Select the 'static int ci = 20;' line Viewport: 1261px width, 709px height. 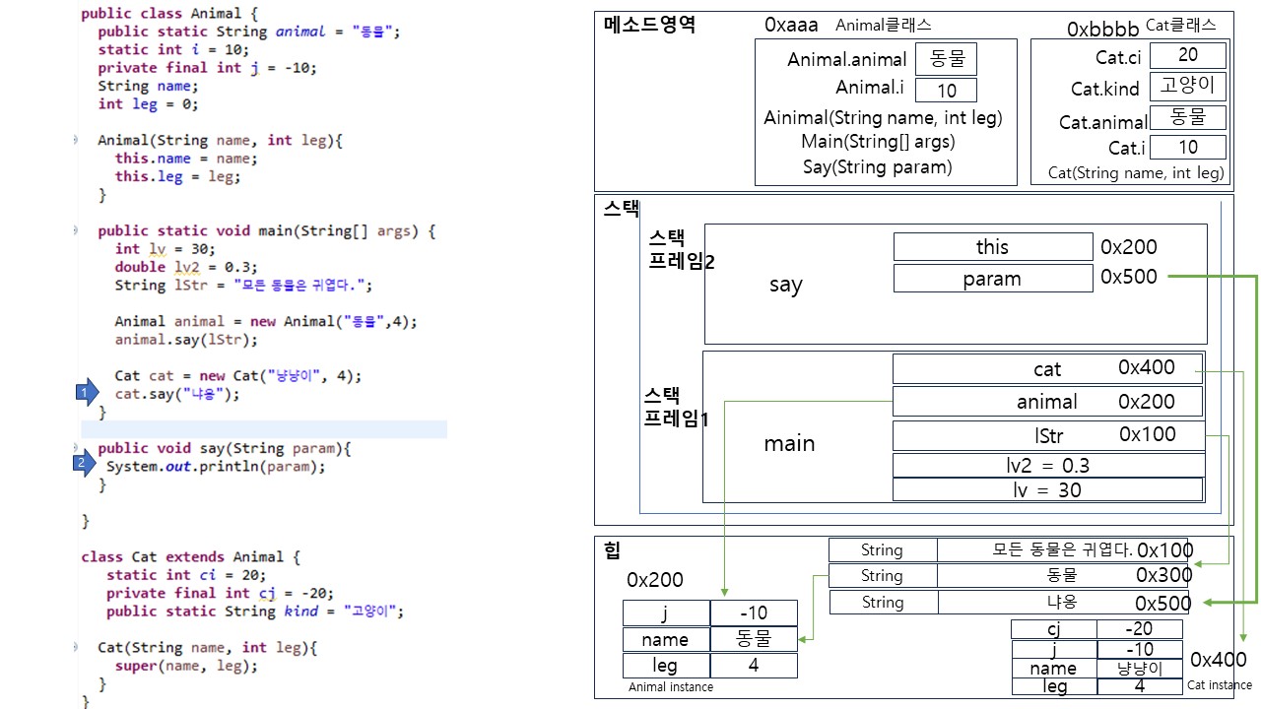pos(186,575)
